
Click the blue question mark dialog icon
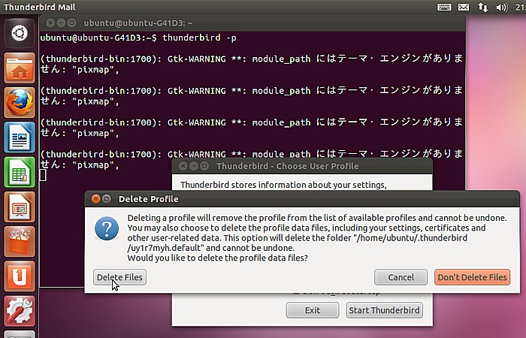(x=107, y=228)
